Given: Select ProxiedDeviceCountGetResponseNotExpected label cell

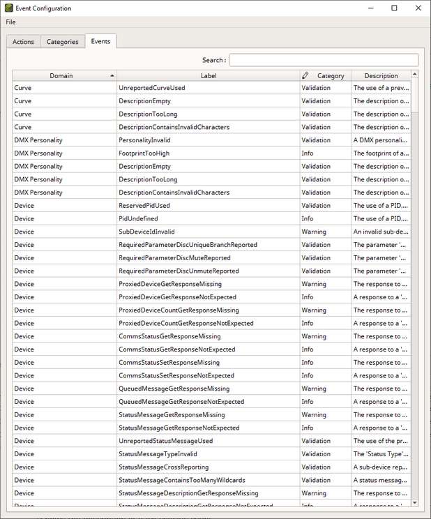Looking at the screenshot, I should [x=209, y=323].
